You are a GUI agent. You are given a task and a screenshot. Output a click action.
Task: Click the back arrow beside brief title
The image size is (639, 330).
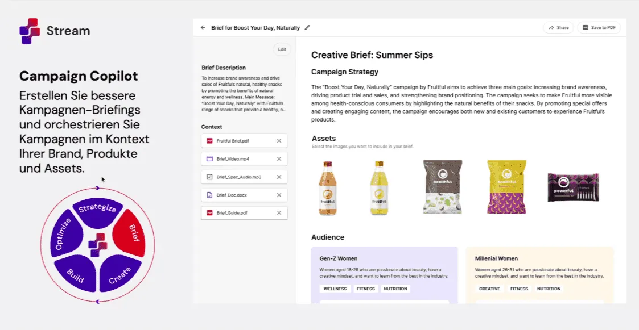pyautogui.click(x=203, y=27)
